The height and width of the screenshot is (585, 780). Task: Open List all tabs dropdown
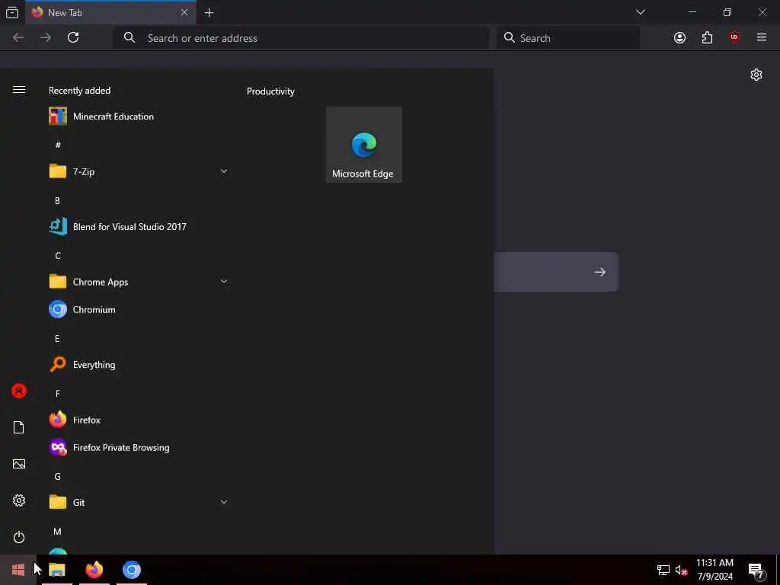point(640,12)
